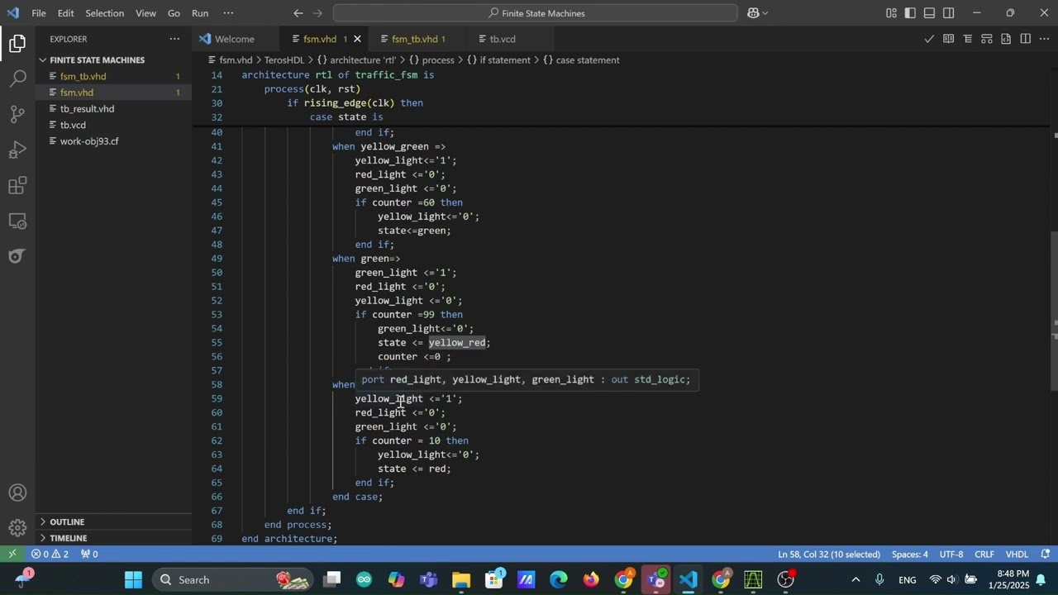Open Customize Layout control

[x=891, y=13]
